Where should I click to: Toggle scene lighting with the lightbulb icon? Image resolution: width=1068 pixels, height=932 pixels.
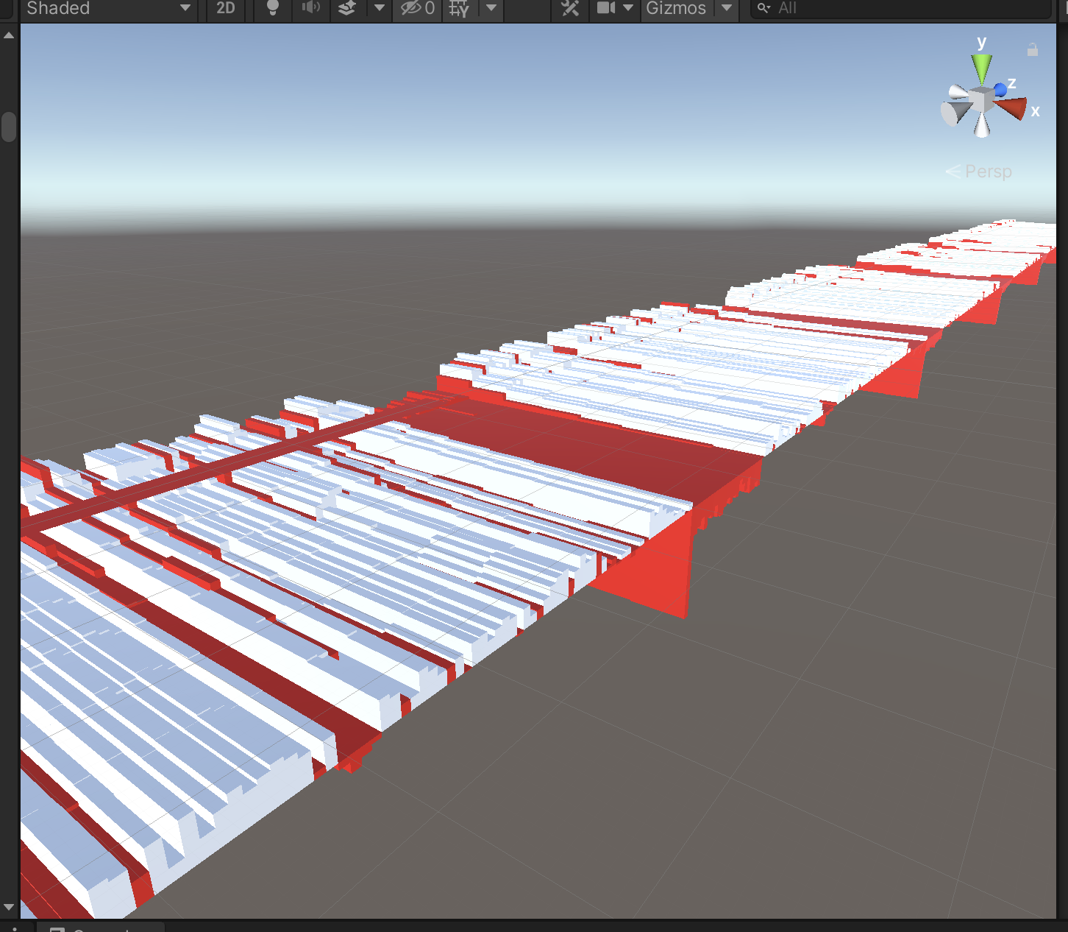click(x=272, y=8)
